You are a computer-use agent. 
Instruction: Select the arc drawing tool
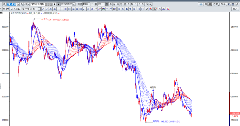coord(51,9)
